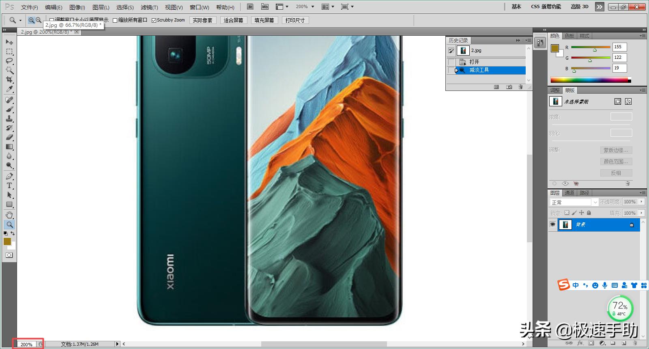Viewport: 649px width, 349px height.
Task: Select the Eyedropper tool
Action: coord(9,89)
